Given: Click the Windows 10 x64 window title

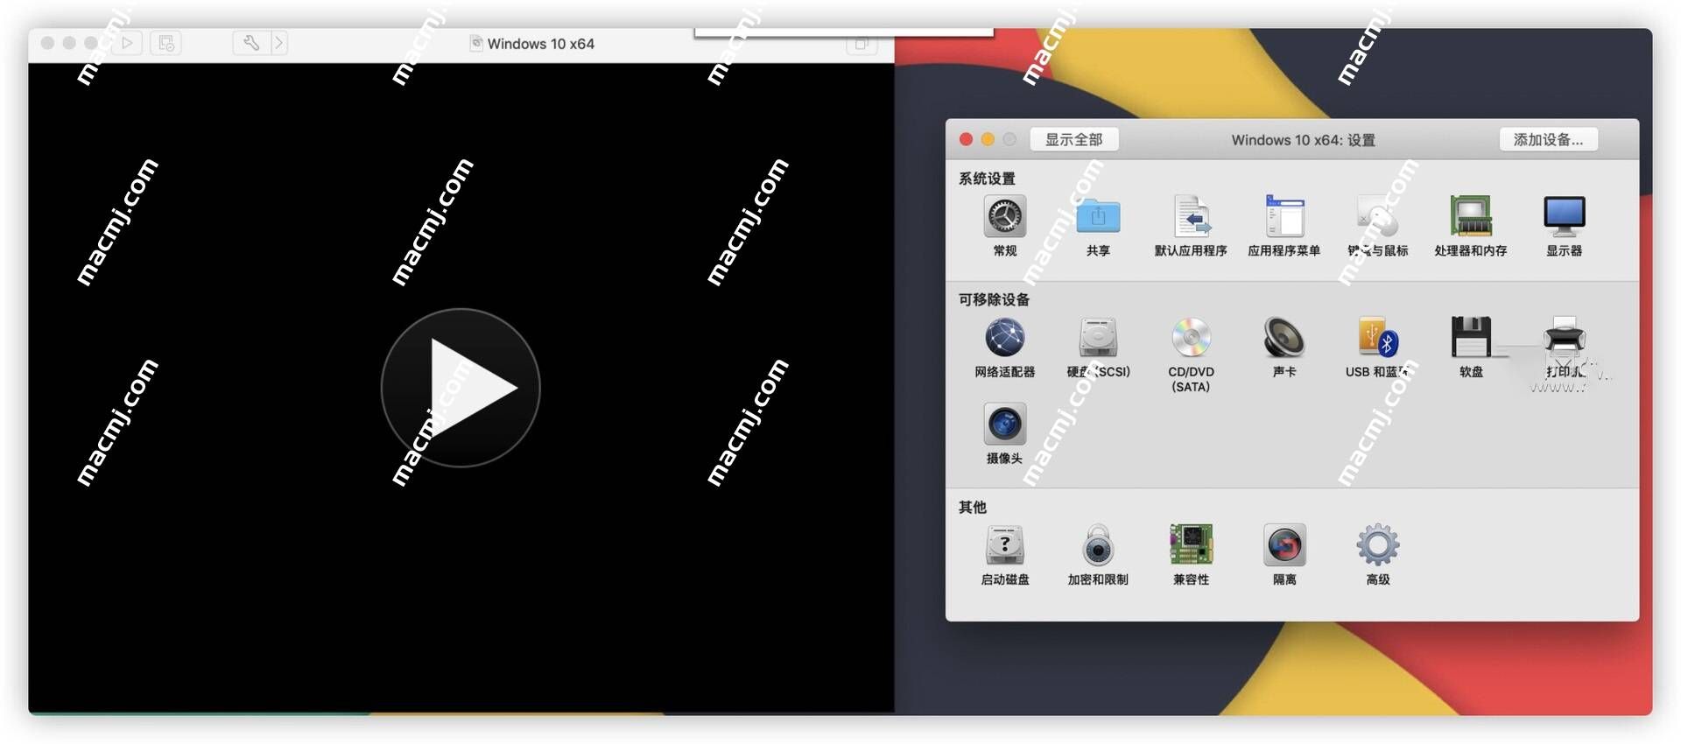Looking at the screenshot, I should [x=540, y=44].
